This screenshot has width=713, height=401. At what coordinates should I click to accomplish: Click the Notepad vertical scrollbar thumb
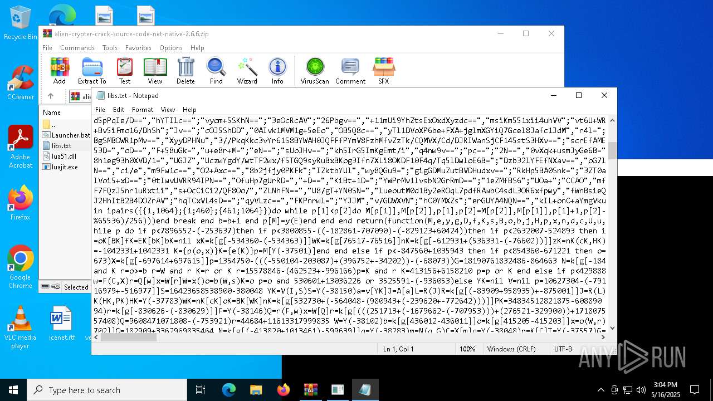pos(612,150)
